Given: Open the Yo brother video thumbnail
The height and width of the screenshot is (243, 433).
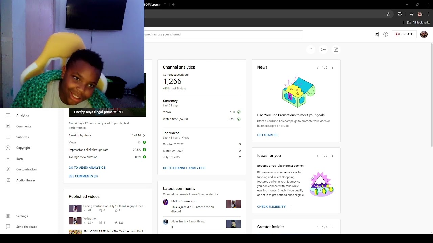Looking at the screenshot, I should pos(75,221).
